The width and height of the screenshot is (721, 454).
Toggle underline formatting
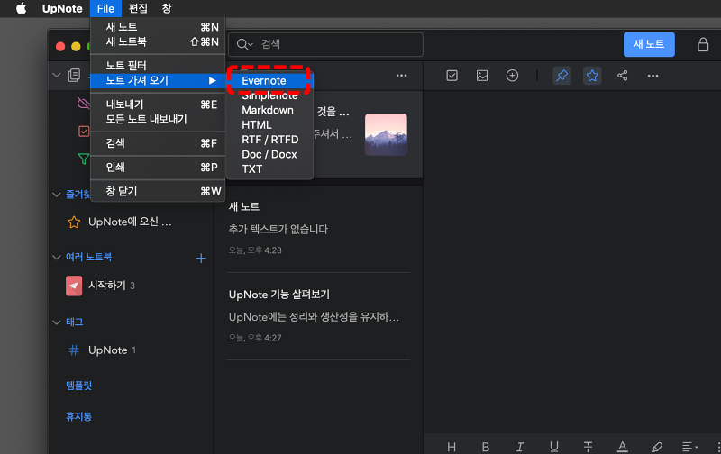tap(554, 447)
